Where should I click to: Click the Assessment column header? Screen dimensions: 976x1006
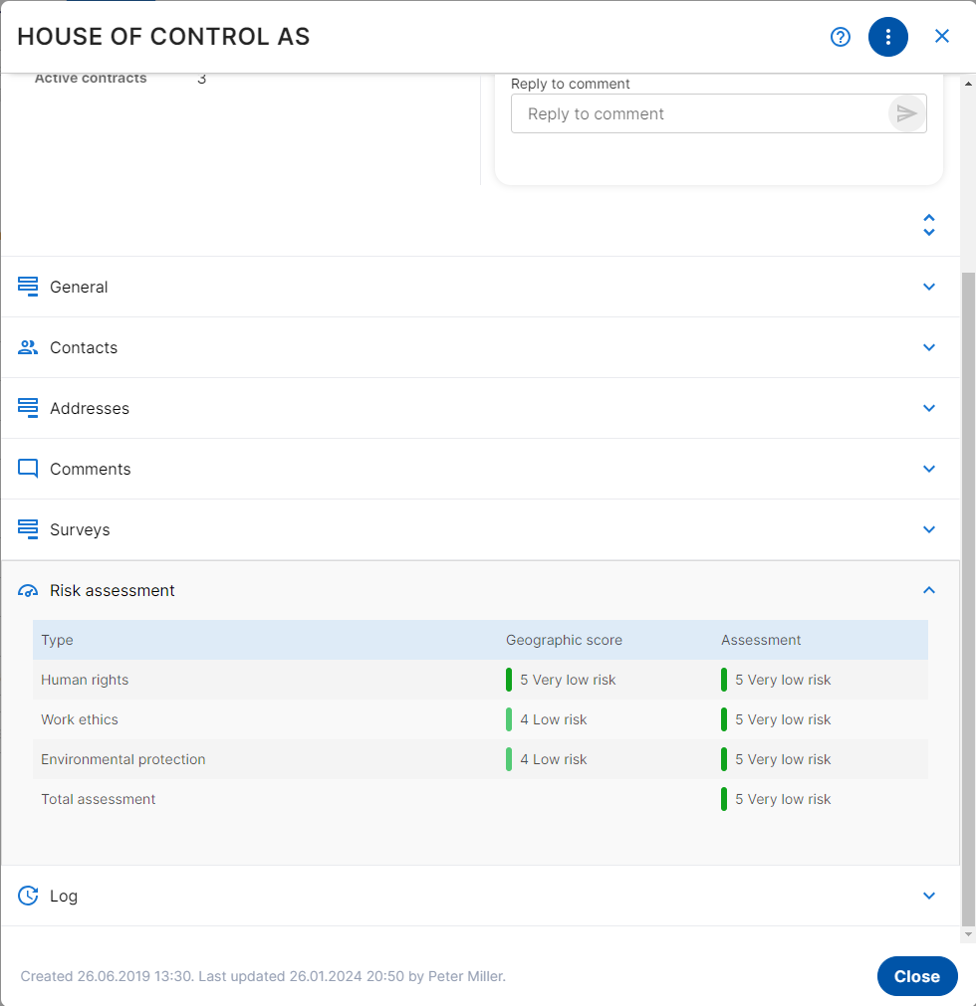[x=761, y=640]
